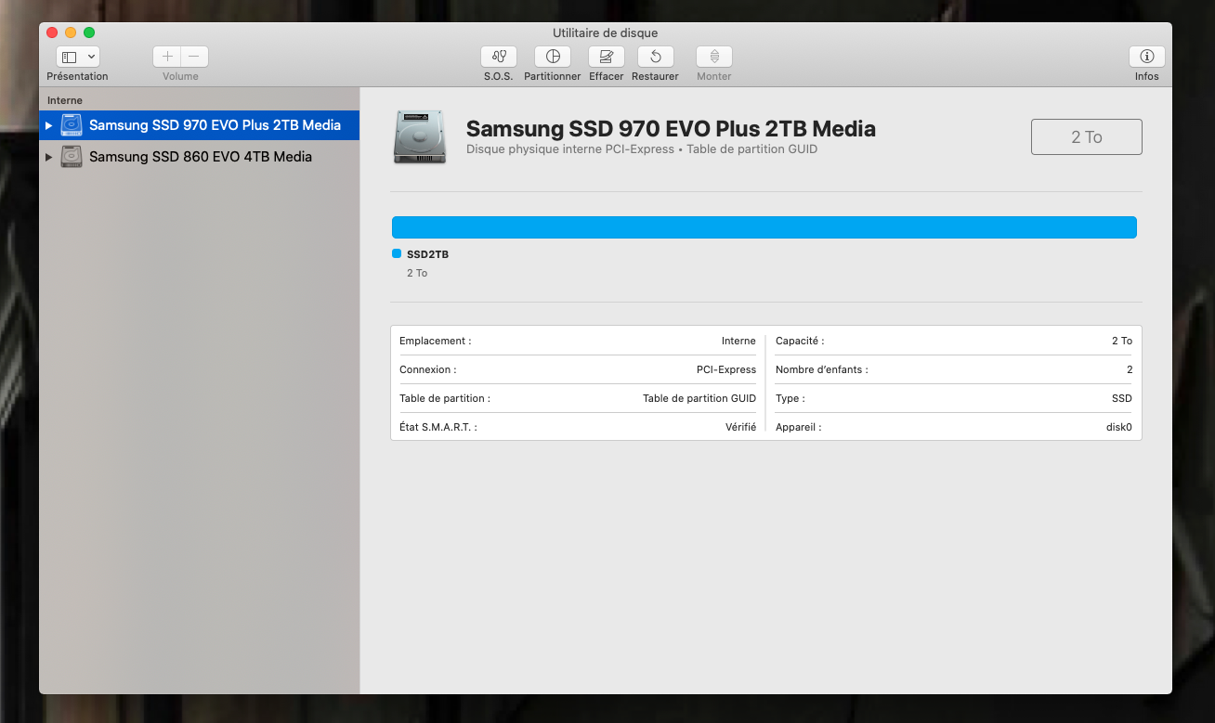The height and width of the screenshot is (723, 1215).
Task: Click the 970 EVO Plus sidebar drive icon
Action: 72,125
